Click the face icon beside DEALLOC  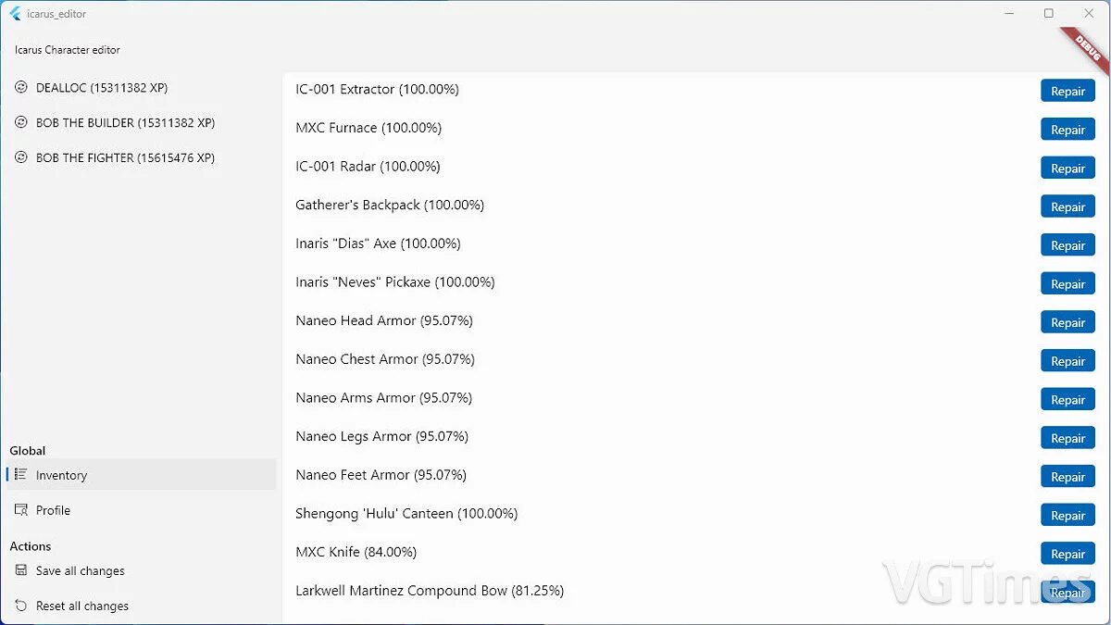click(20, 88)
